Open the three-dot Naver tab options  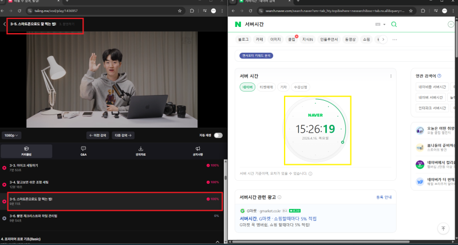(394, 39)
